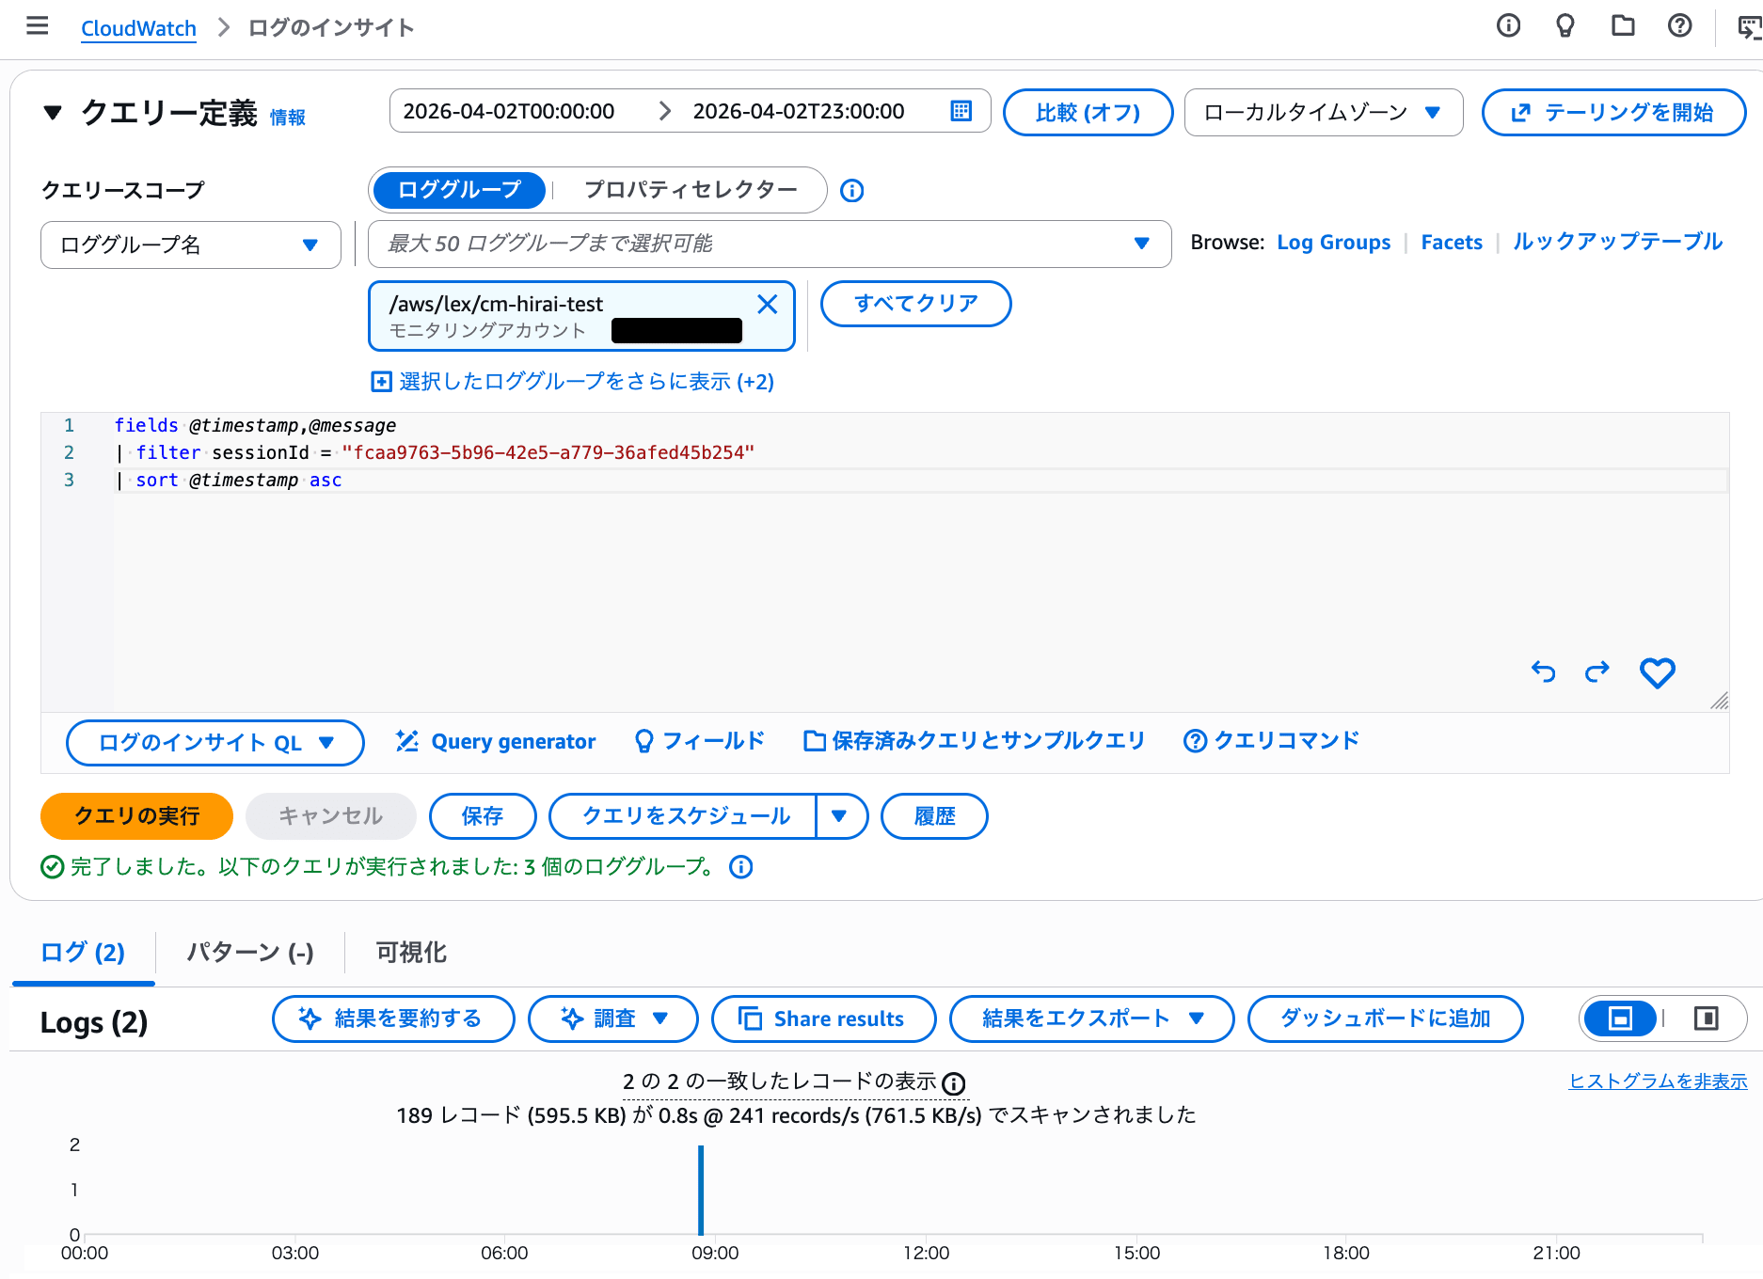The image size is (1763, 1279).
Task: Expand the ログのインサイト QL language dropdown
Action: (215, 743)
